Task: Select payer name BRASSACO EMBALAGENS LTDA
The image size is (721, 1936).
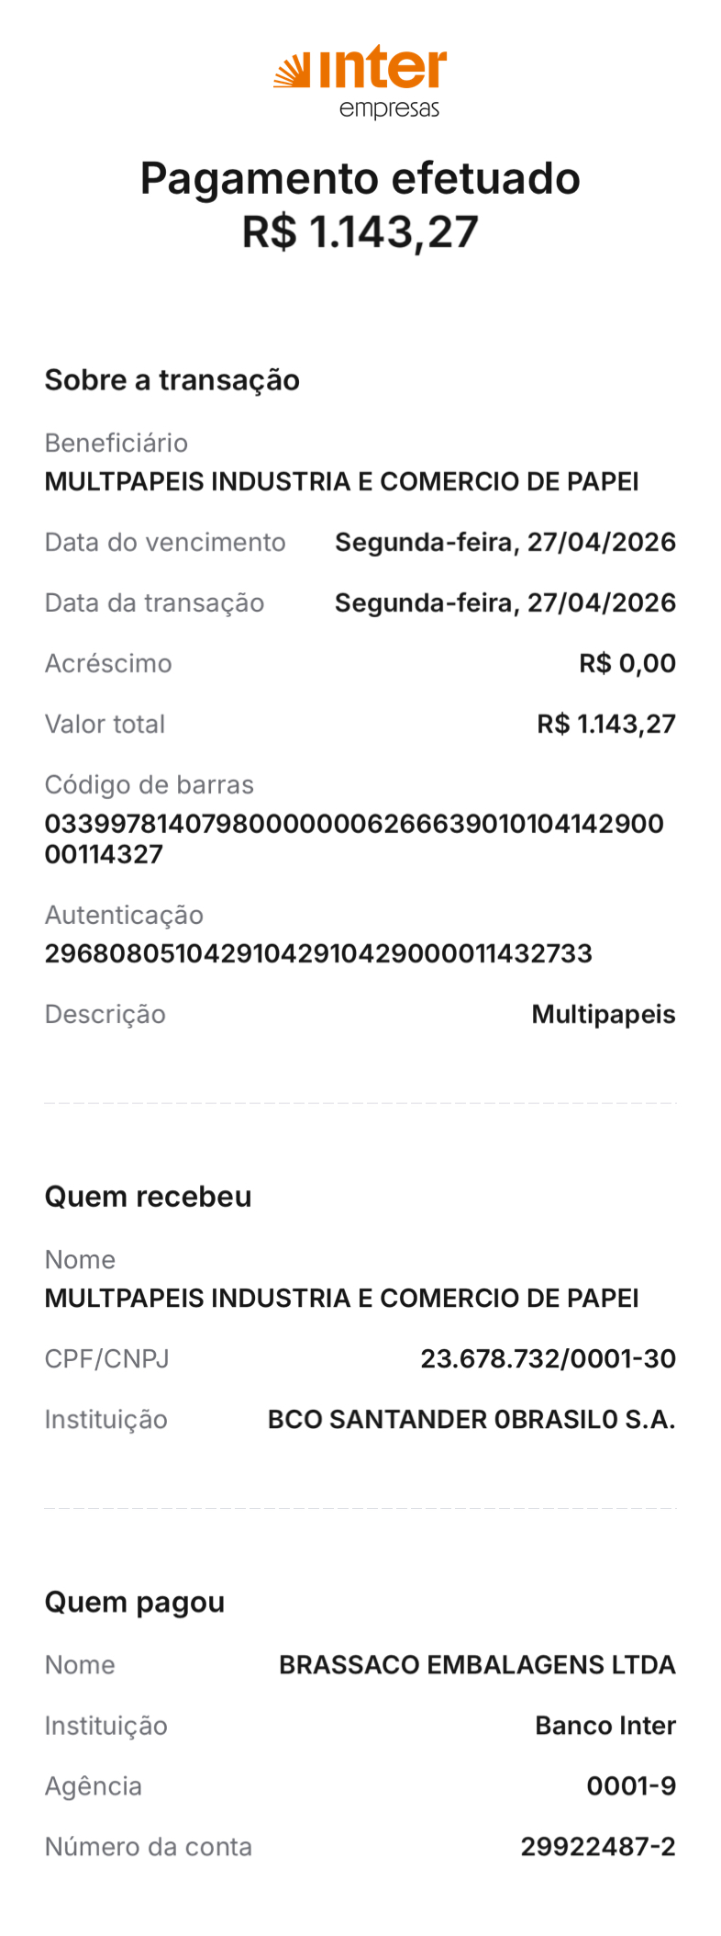Action: [x=477, y=1664]
